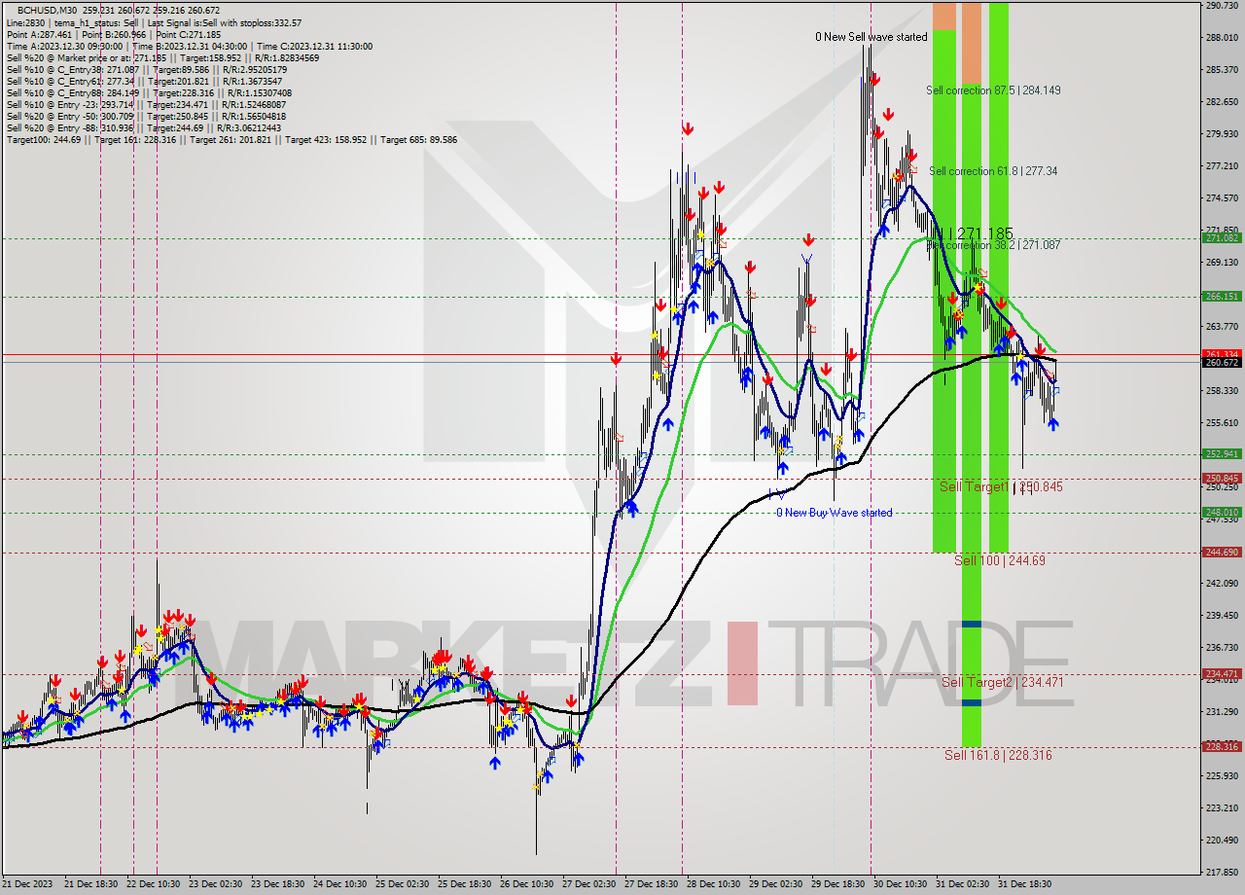The width and height of the screenshot is (1245, 895).
Task: Click the 'Sell 100 | 244.69' label
Action: [x=1000, y=560]
